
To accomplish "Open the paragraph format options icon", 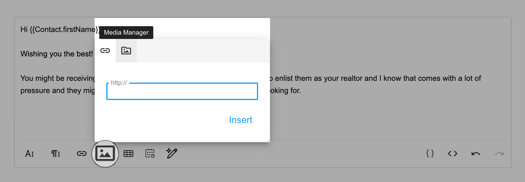I will [55, 154].
